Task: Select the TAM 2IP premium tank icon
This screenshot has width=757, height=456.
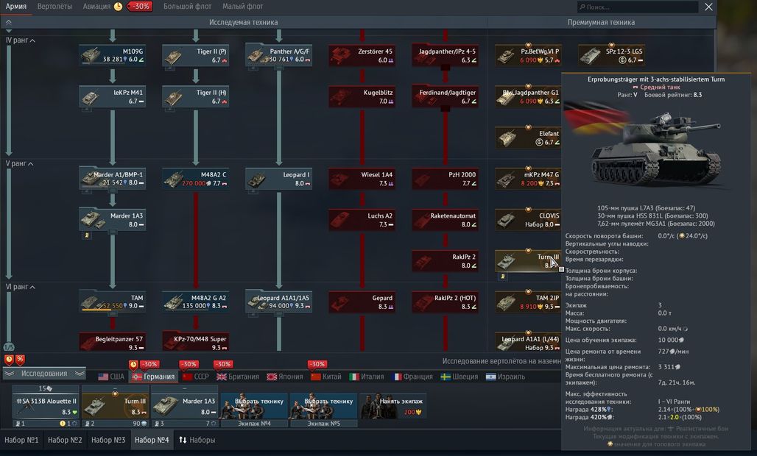Action: (528, 302)
